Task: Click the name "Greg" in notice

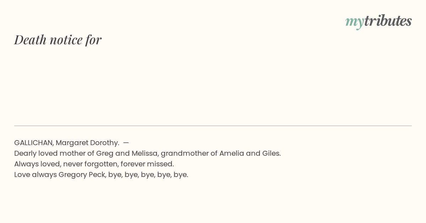Action: coord(105,154)
